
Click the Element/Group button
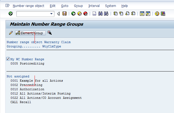(x=30, y=33)
